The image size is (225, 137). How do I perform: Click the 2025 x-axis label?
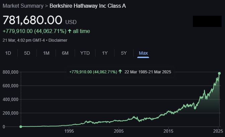218,131
